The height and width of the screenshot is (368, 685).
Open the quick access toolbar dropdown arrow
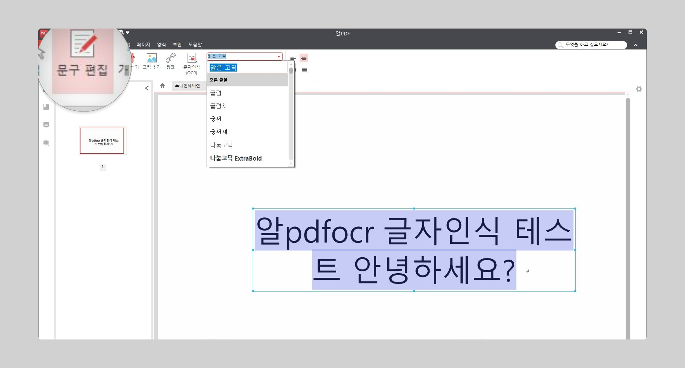128,32
